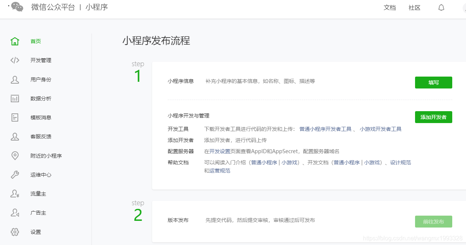
Task: Click the 添加开发者 row label text
Action: (181, 140)
